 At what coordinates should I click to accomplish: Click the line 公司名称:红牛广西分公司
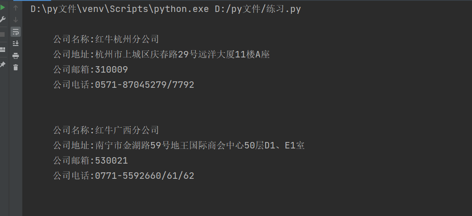point(106,131)
